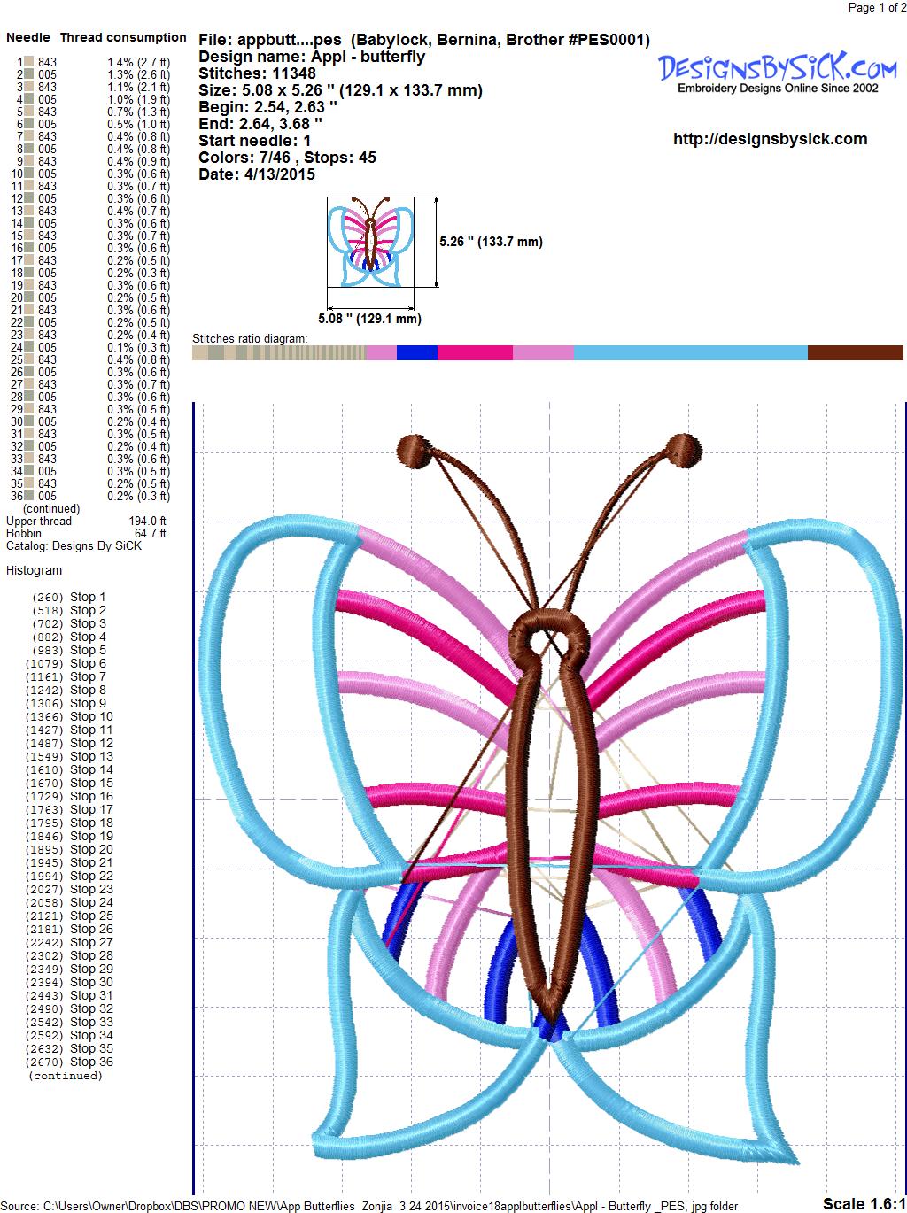Select the brown segment in stitches ratio diagram

pos(854,353)
